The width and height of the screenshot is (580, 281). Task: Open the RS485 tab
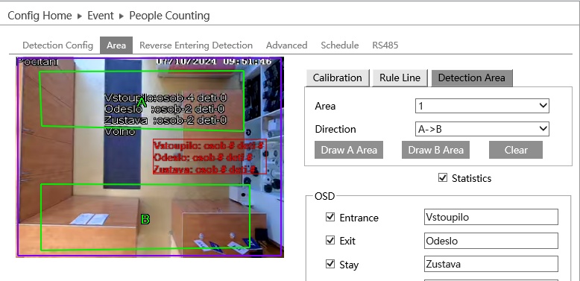385,45
